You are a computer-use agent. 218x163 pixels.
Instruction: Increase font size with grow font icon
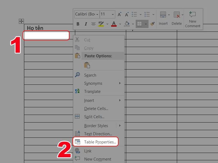(x=119, y=14)
